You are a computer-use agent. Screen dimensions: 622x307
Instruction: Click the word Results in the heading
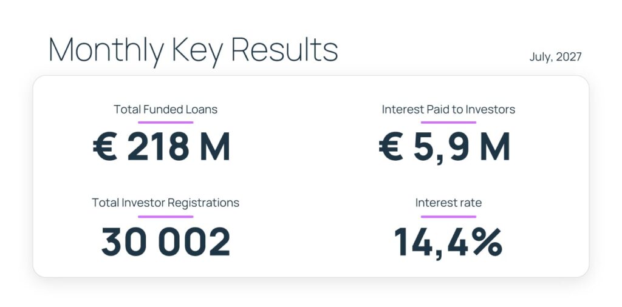(x=284, y=50)
